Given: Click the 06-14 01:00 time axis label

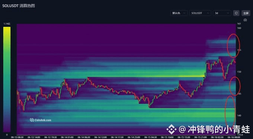Looking at the screenshot, I should tap(67, 137).
